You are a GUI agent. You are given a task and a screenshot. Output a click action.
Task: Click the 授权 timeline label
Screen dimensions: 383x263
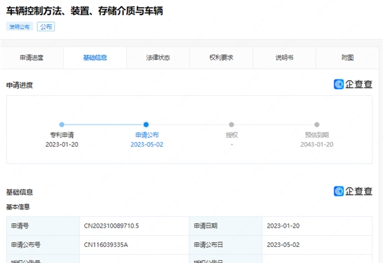tap(232, 135)
